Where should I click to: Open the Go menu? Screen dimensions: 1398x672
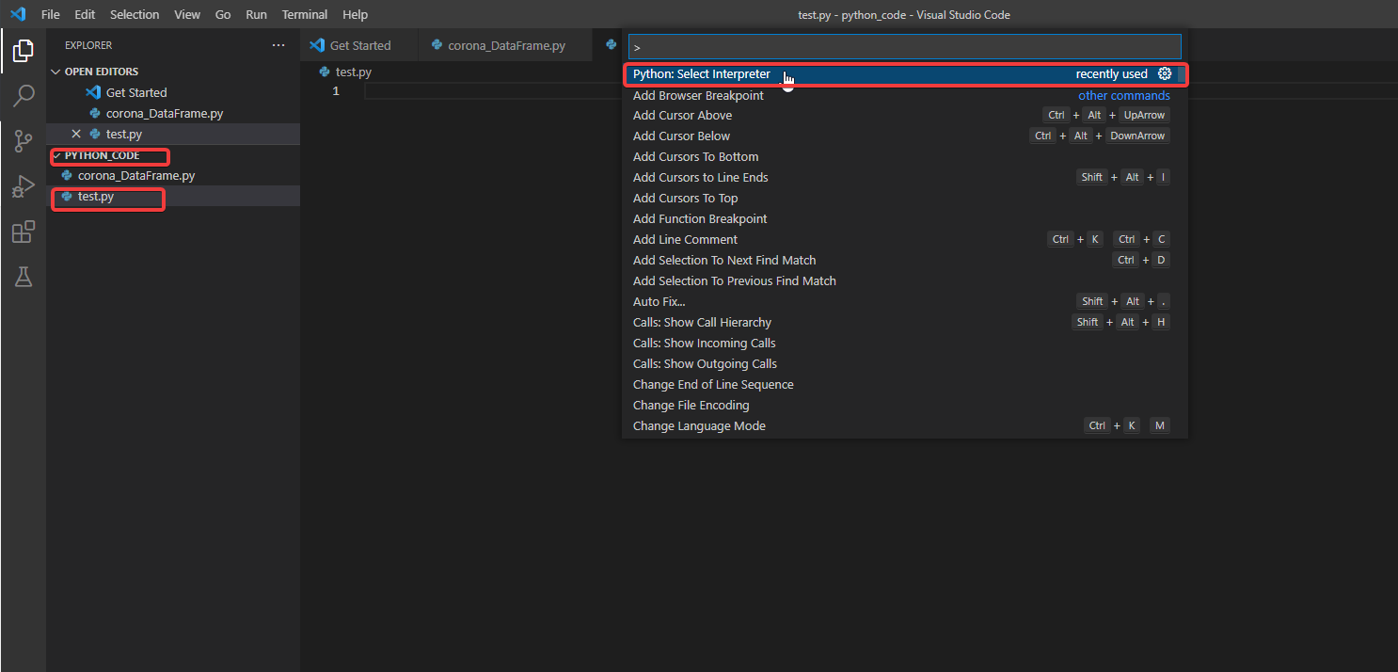coord(223,14)
